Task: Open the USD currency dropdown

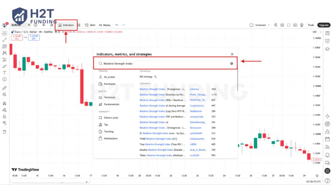Action: [317, 32]
